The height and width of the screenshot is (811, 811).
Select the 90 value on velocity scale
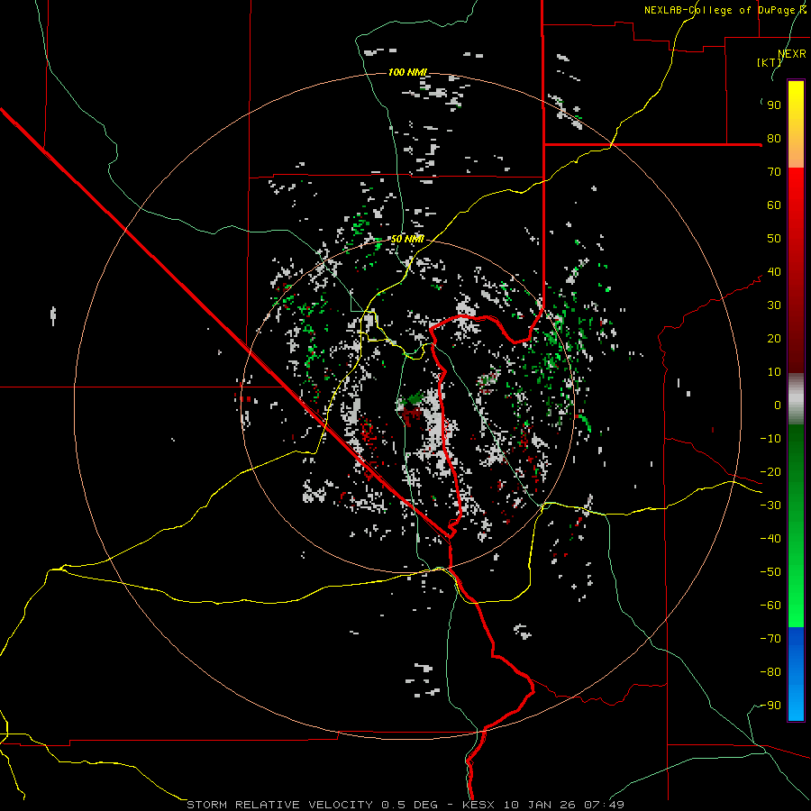(774, 105)
